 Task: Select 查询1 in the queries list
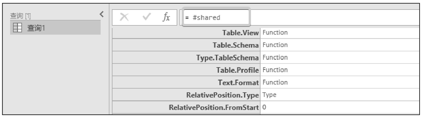click(x=55, y=28)
